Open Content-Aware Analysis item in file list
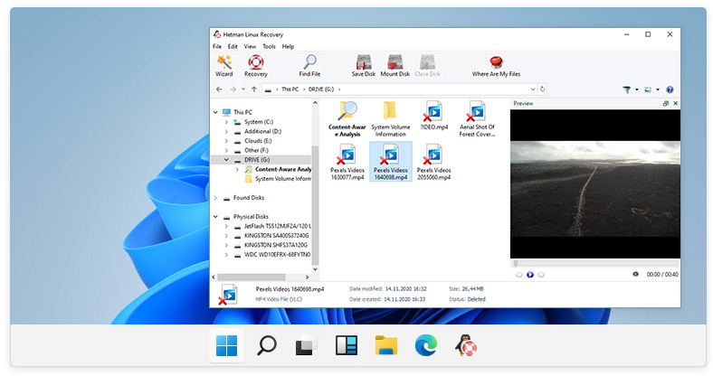 click(x=347, y=119)
